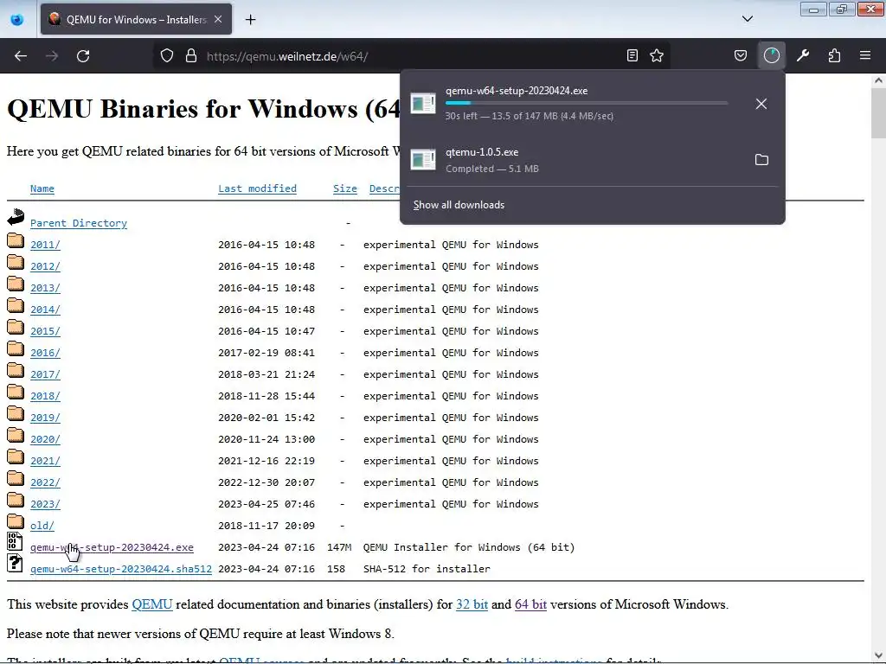Follow the QEMU link in the description
This screenshot has height=664, width=886.
coord(152,604)
